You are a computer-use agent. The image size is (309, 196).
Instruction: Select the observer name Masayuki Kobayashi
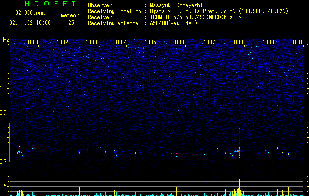(x=176, y=5)
